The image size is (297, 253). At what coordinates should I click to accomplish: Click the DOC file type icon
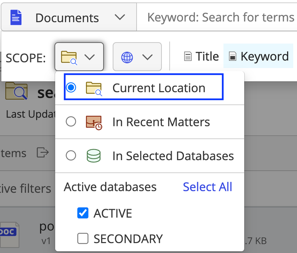[9, 234]
